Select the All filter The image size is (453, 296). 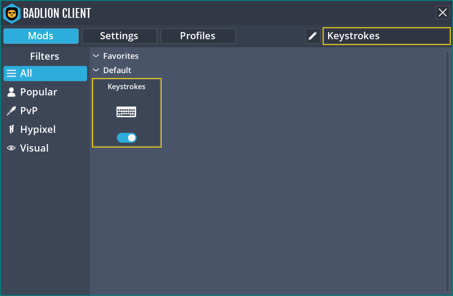(45, 73)
